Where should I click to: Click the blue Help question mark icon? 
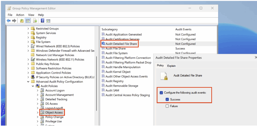coord(42,21)
